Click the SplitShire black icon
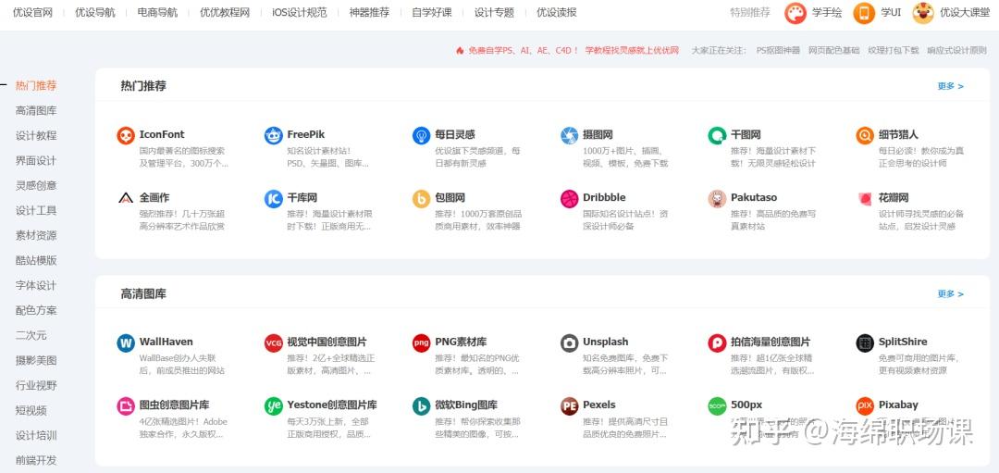999x473 pixels. coord(865,342)
